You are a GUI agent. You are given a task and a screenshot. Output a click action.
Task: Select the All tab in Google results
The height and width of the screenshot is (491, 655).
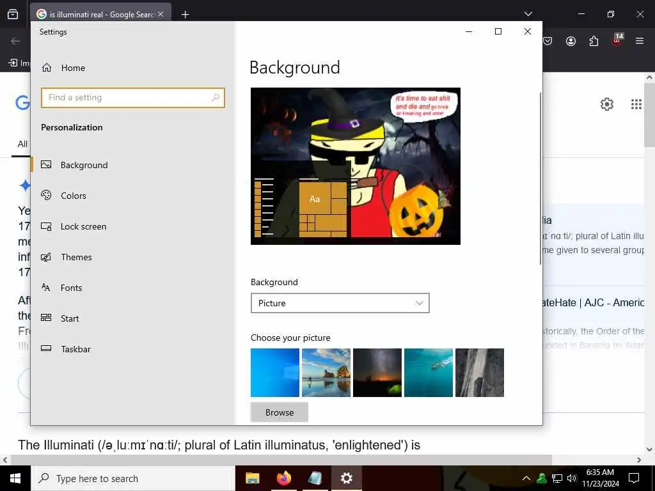(x=22, y=144)
